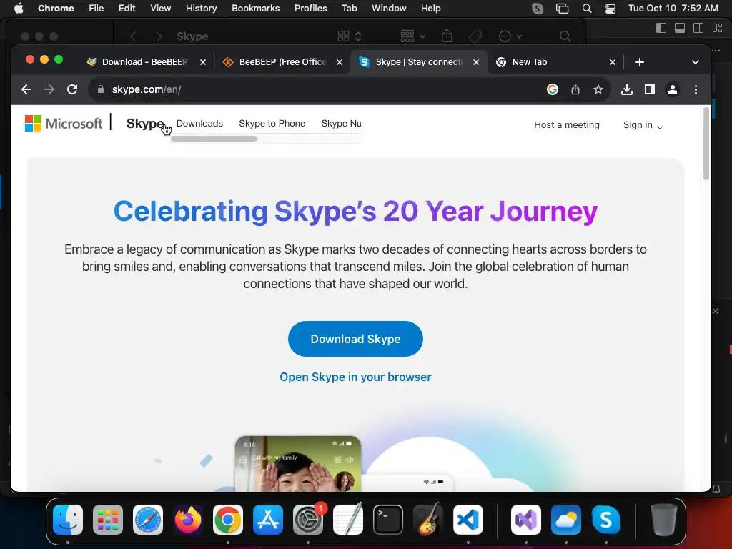Share this page via share icon
Screen dimensions: 732x549
(x=575, y=89)
